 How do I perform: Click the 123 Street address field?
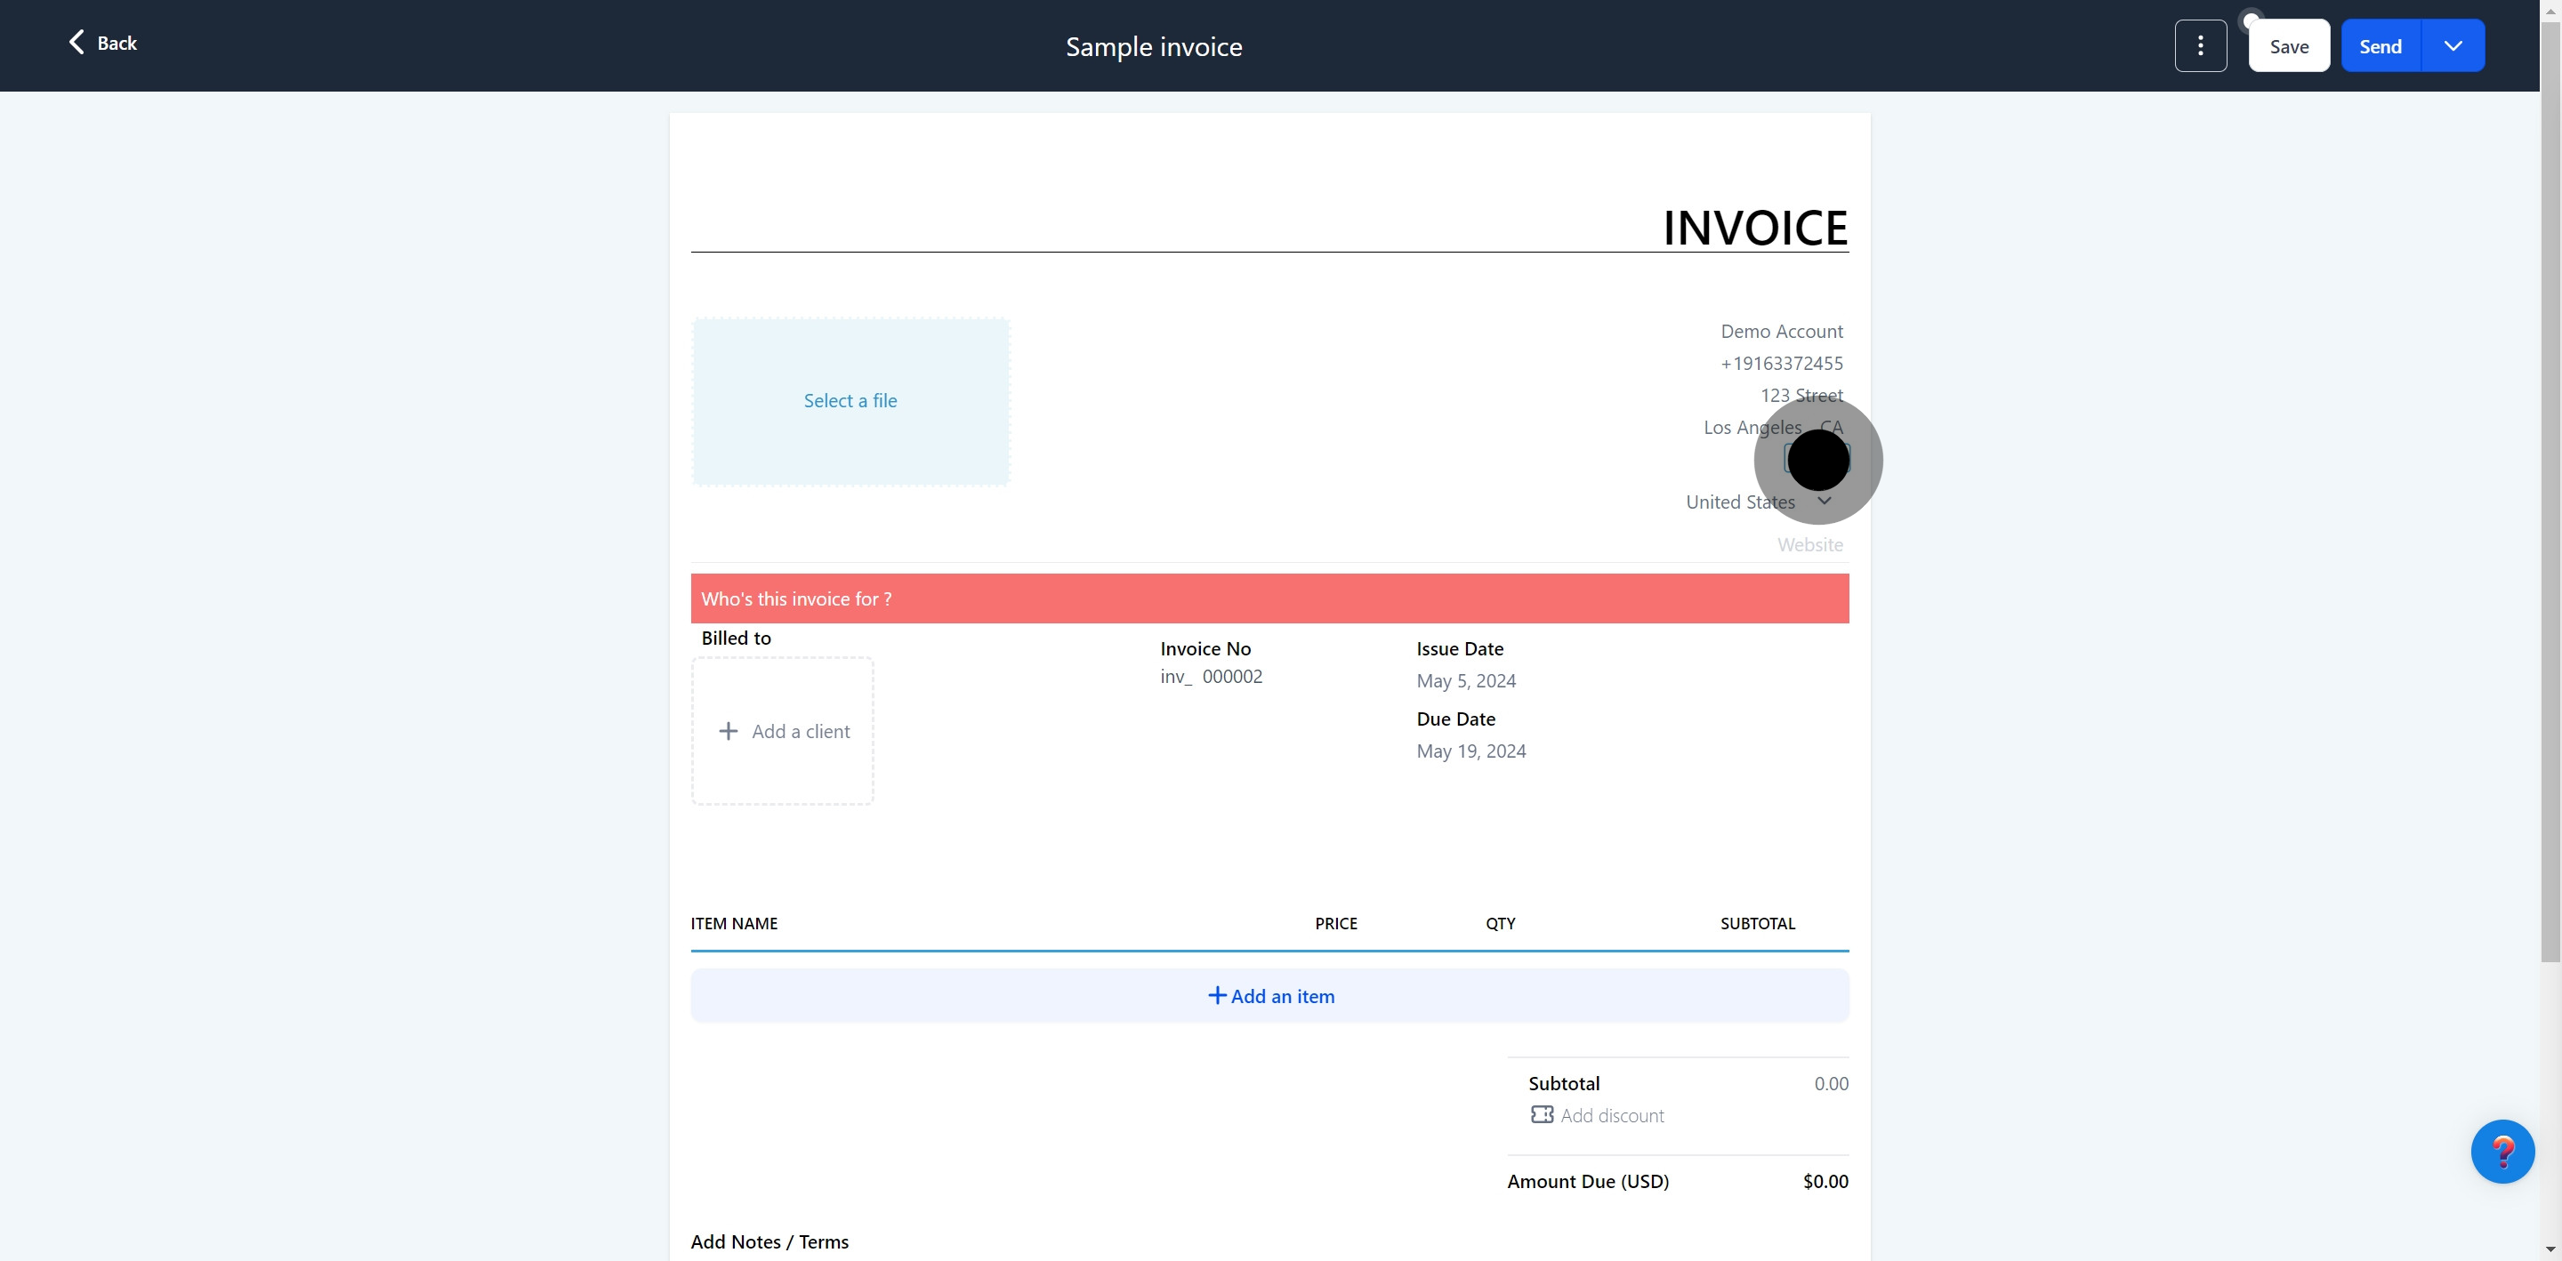tap(1801, 395)
